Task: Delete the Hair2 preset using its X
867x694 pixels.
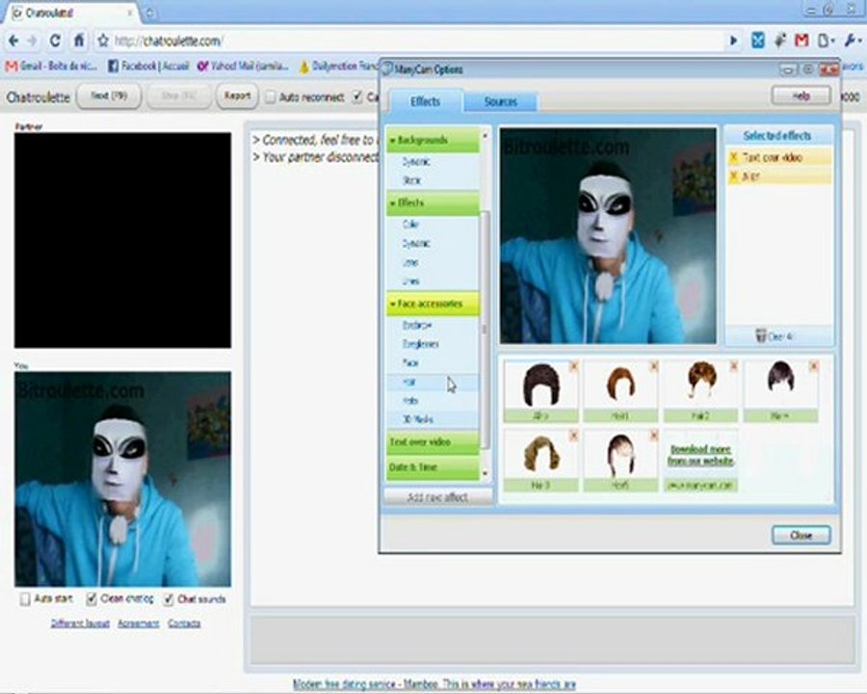Action: click(x=734, y=366)
